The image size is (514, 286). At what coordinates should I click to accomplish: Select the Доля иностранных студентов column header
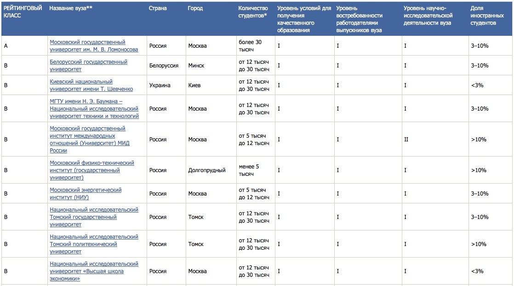click(x=483, y=15)
